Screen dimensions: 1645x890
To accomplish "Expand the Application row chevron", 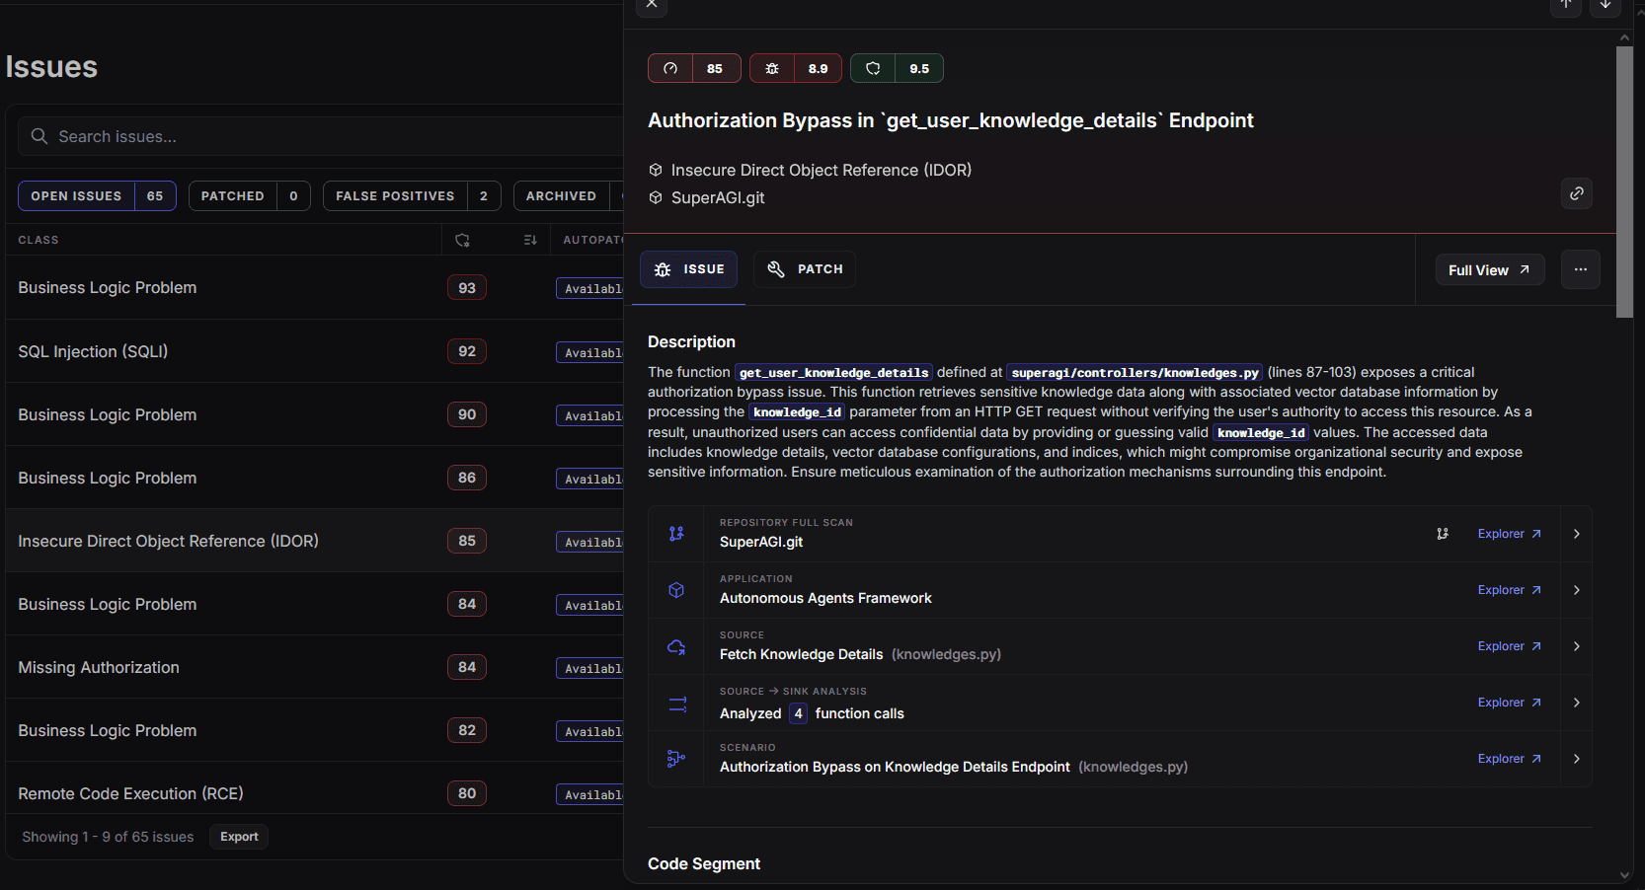I will point(1577,590).
